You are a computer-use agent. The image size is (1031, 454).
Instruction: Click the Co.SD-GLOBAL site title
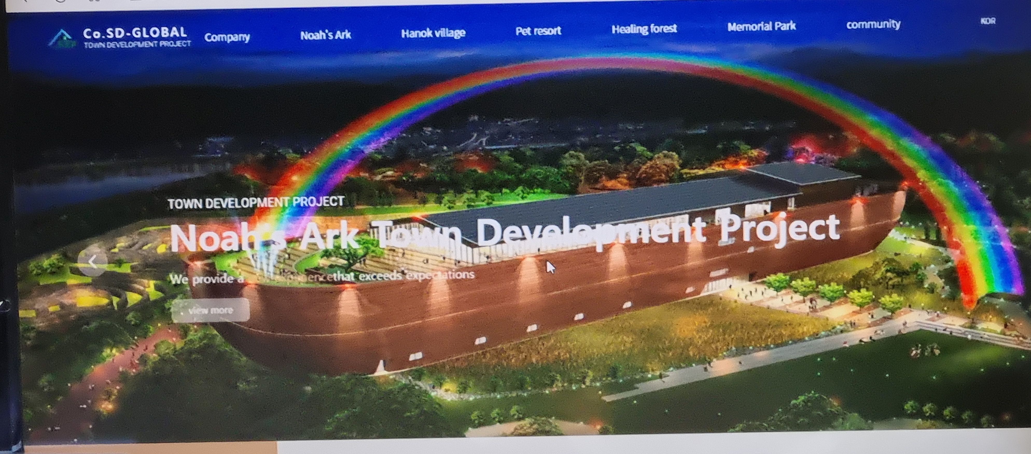coord(135,33)
